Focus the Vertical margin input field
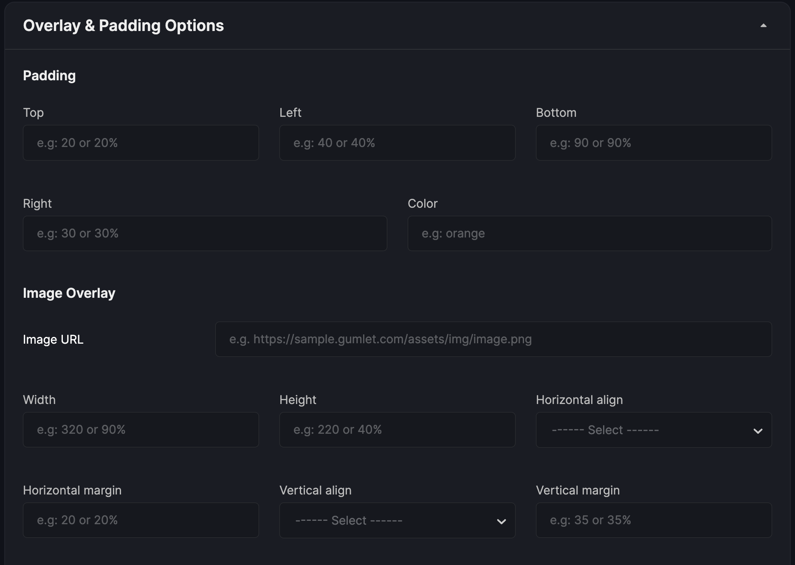 pyautogui.click(x=654, y=520)
